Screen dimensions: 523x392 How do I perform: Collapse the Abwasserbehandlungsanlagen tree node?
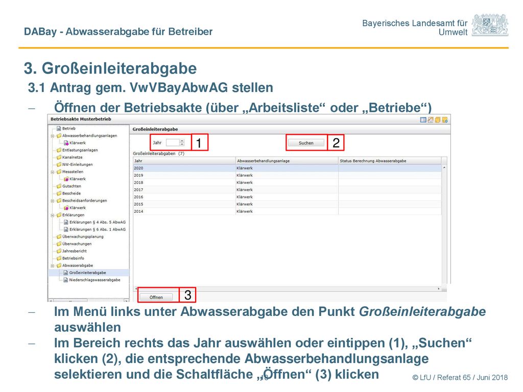pos(53,136)
